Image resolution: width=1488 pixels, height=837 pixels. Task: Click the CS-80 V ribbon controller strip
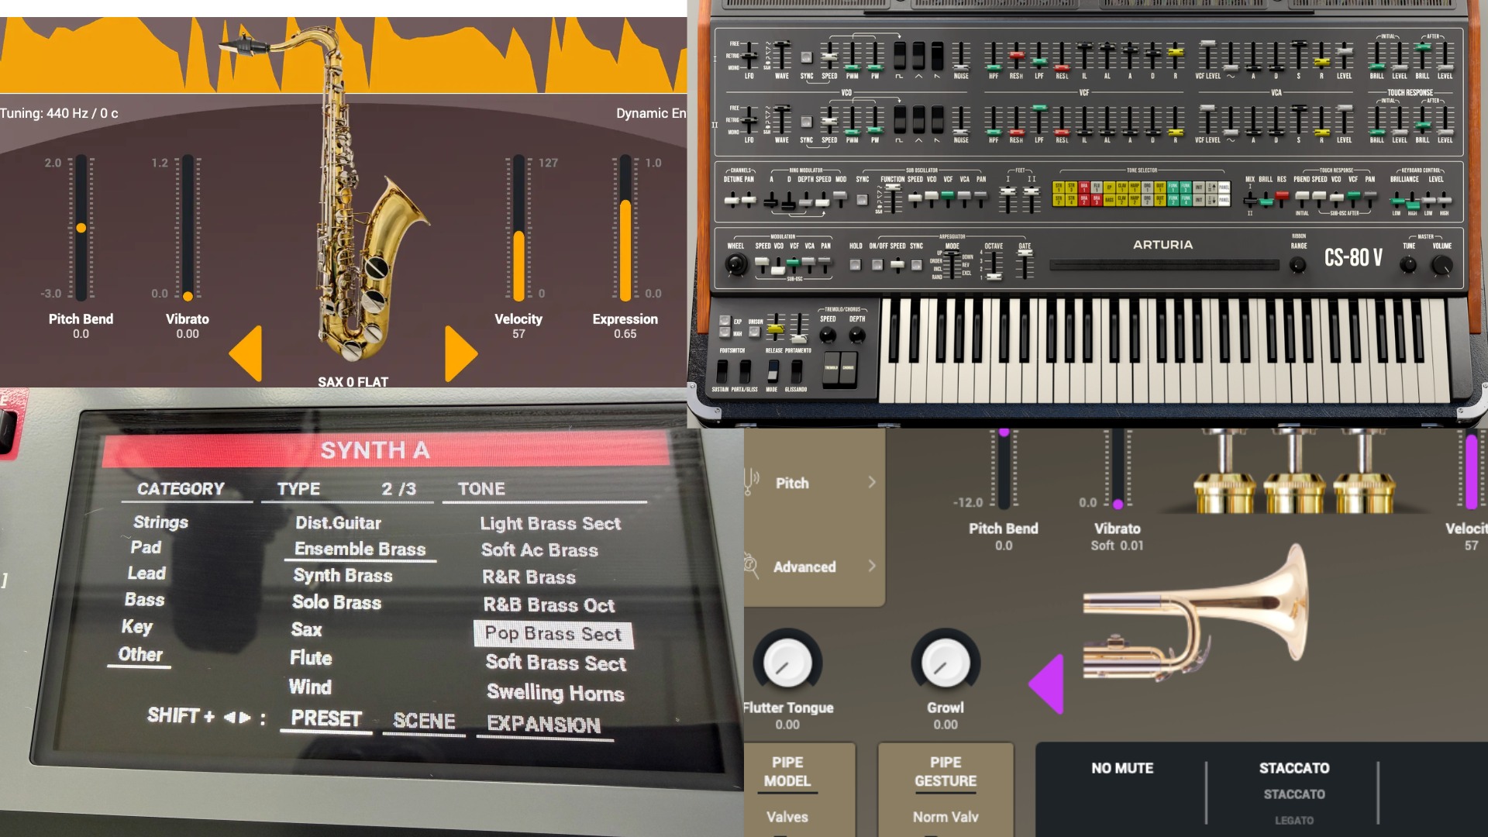point(1163,265)
